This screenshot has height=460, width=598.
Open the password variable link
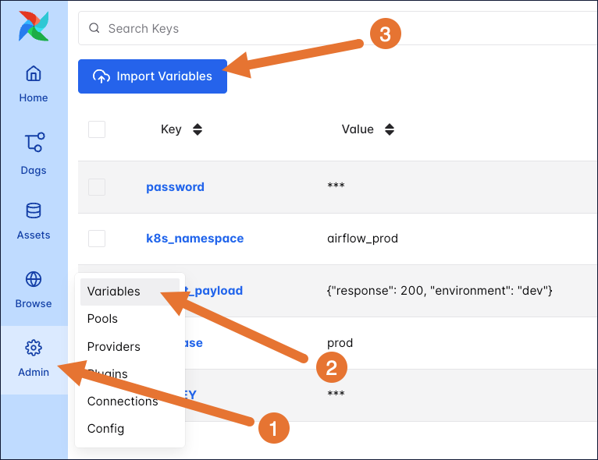tap(175, 187)
